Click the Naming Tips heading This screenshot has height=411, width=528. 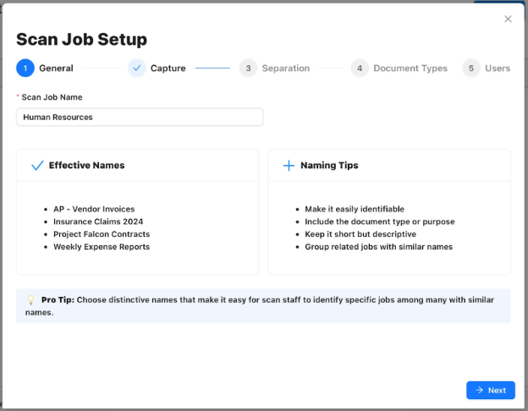click(x=329, y=166)
